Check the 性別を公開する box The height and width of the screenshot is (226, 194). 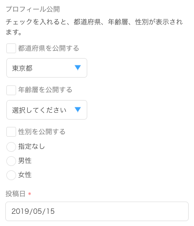pos(11,132)
